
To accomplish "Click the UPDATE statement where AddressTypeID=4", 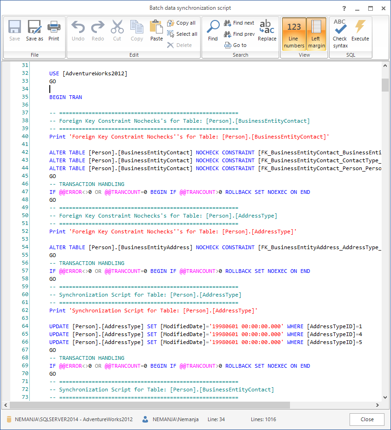I will pyautogui.click(x=205, y=334).
